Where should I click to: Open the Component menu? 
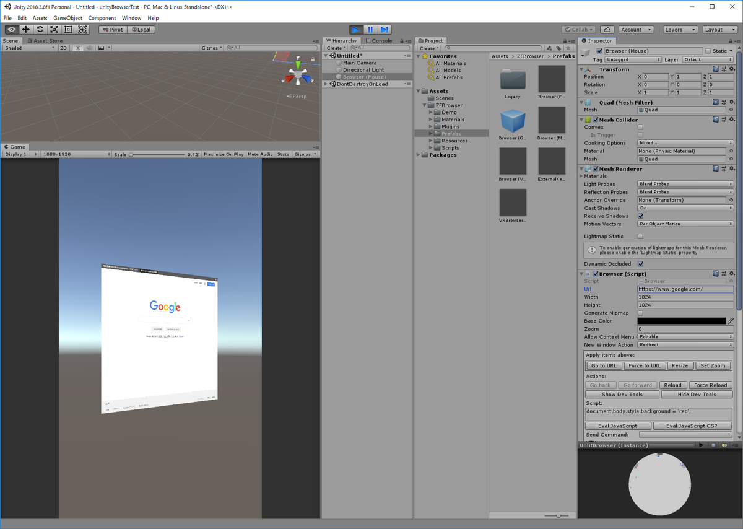pos(102,18)
